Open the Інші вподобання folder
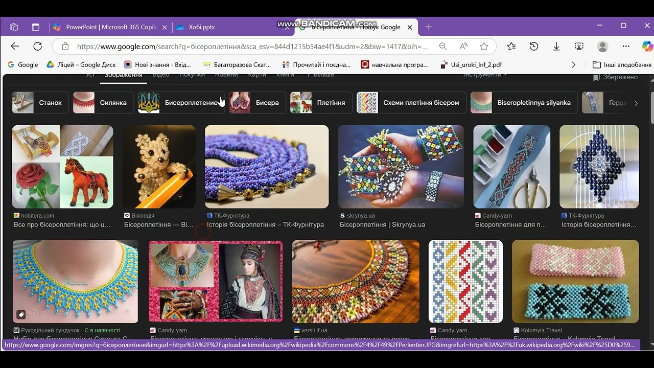The image size is (654, 368). [x=622, y=65]
